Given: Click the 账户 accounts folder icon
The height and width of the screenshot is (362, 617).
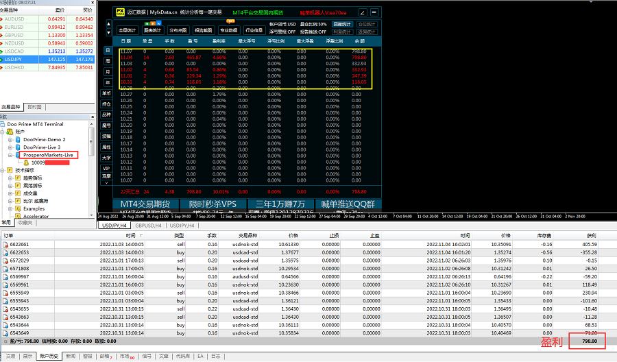Looking at the screenshot, I should (10, 132).
